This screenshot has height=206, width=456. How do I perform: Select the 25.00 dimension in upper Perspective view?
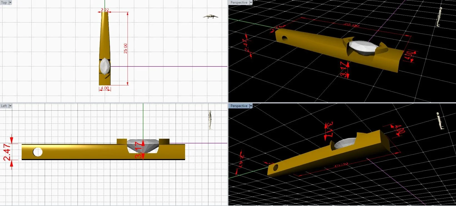352,25
